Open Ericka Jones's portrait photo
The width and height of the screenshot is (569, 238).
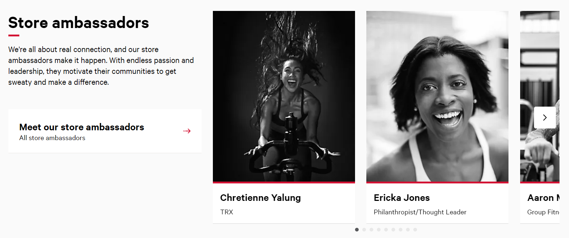tap(437, 96)
